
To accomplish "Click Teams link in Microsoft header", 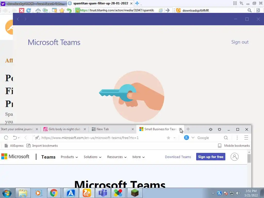I will (x=48, y=157).
